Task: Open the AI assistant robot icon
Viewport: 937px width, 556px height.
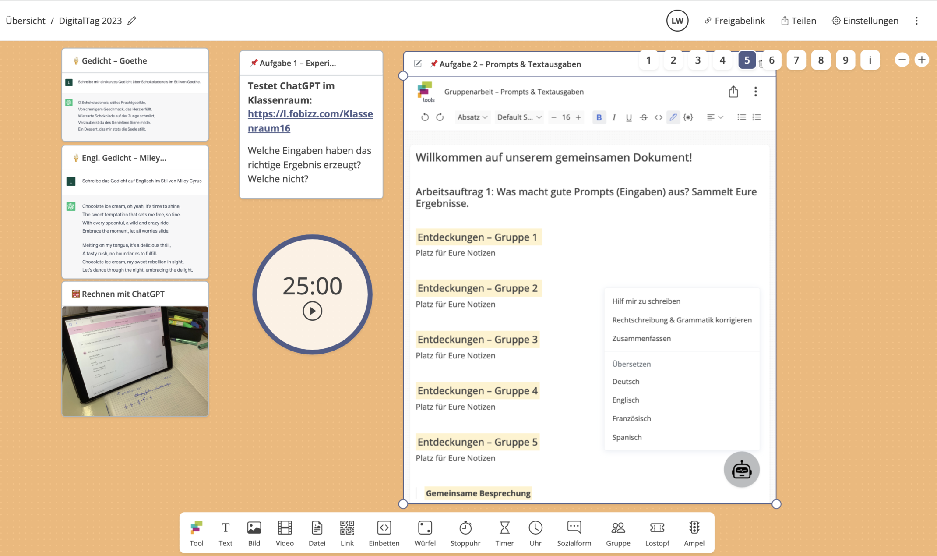Action: [741, 469]
